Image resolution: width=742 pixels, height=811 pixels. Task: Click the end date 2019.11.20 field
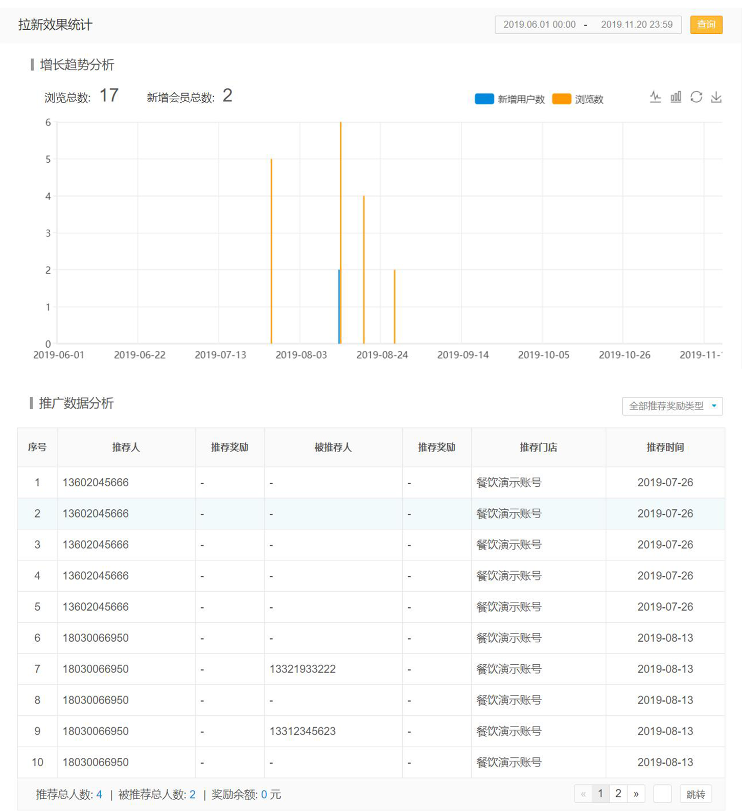tap(636, 25)
